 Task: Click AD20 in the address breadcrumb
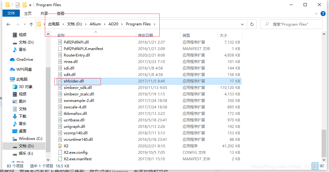[x=113, y=24]
